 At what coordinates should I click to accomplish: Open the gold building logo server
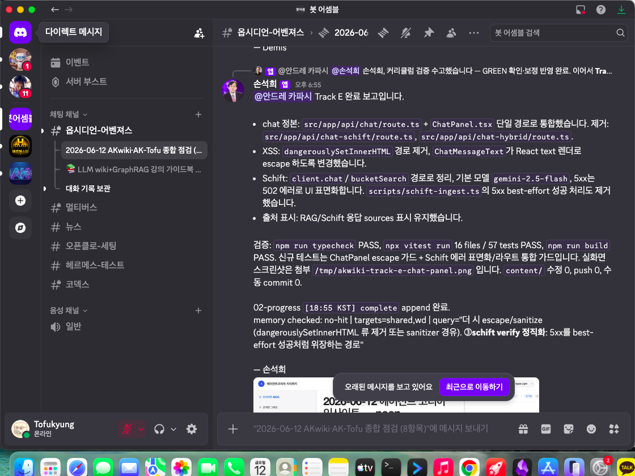20,146
